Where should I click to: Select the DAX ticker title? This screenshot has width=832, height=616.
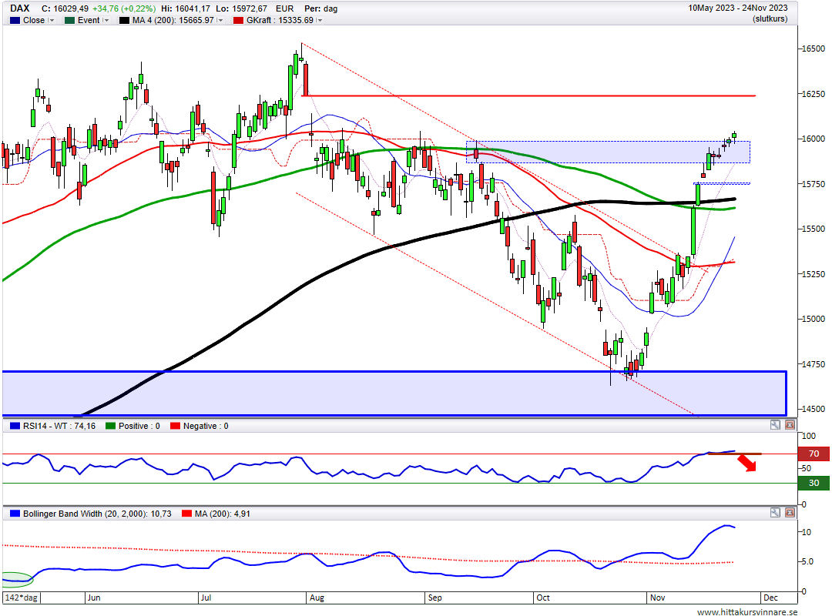click(x=19, y=8)
